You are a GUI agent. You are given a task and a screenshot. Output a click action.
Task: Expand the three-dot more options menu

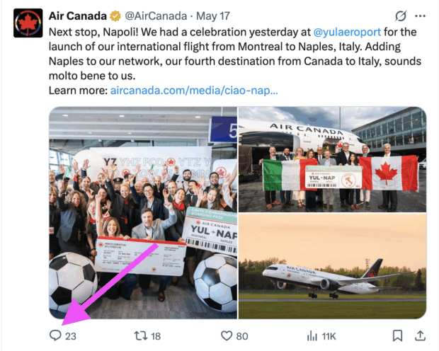coord(421,16)
